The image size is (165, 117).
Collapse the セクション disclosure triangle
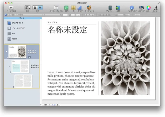(9, 66)
